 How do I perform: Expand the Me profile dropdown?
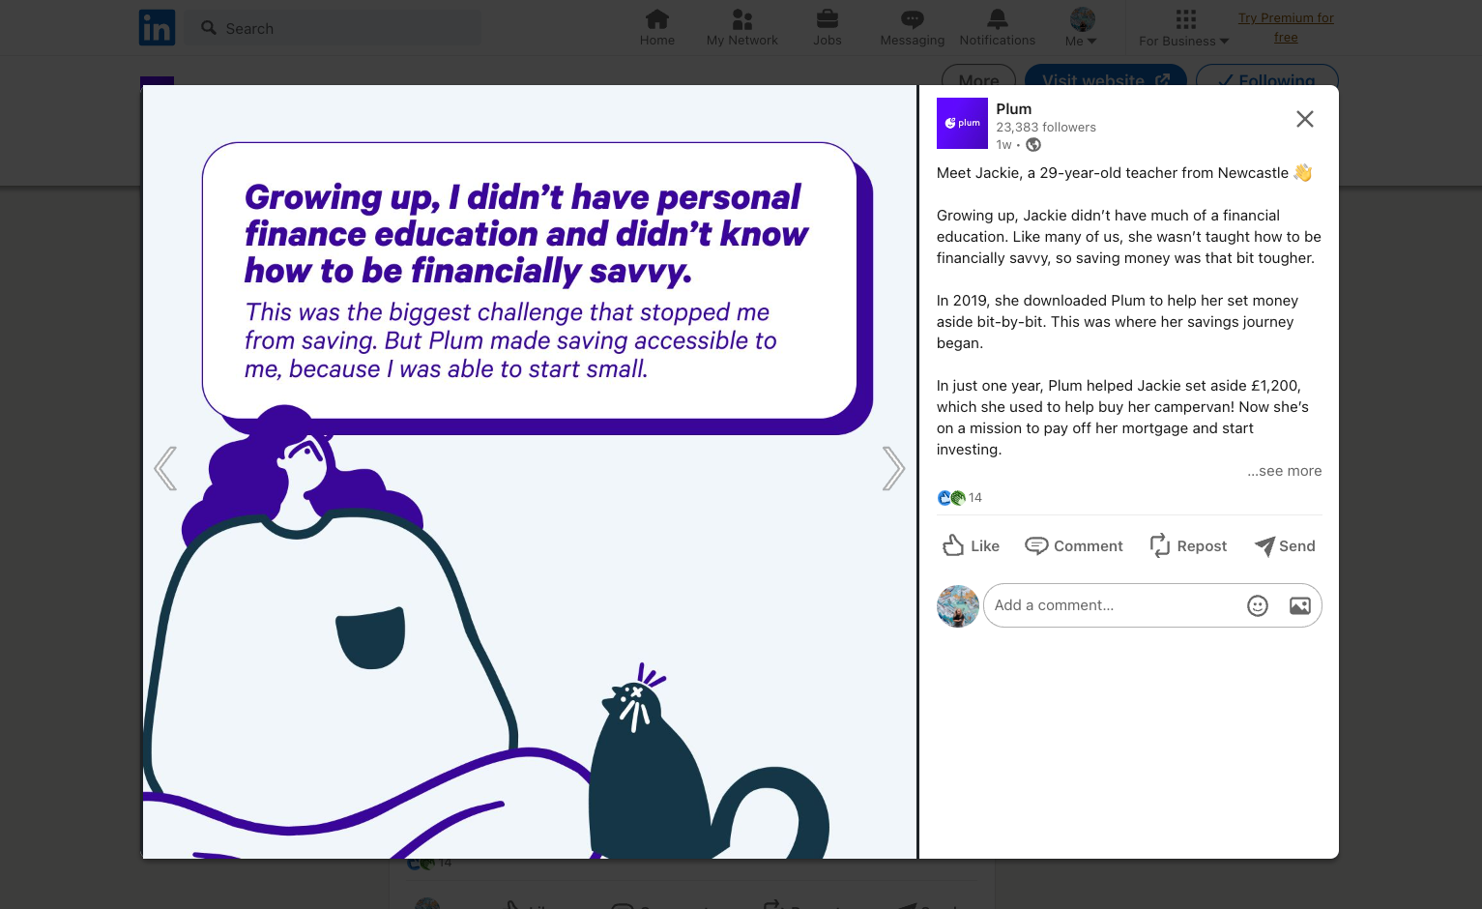pos(1082,28)
